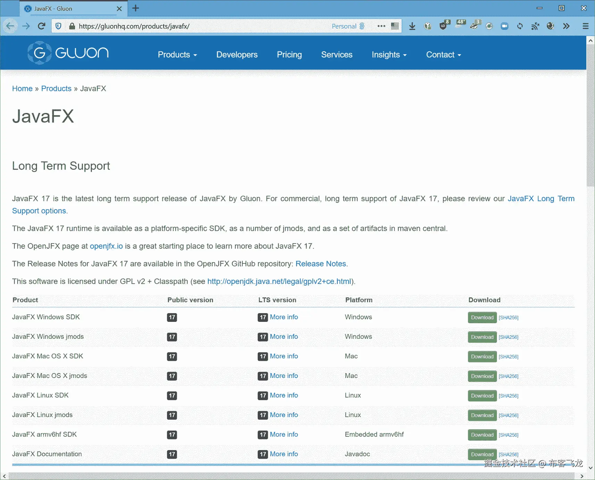The image size is (595, 480).
Task: Download the JavaFX Mac OS X SDK
Action: 482,357
